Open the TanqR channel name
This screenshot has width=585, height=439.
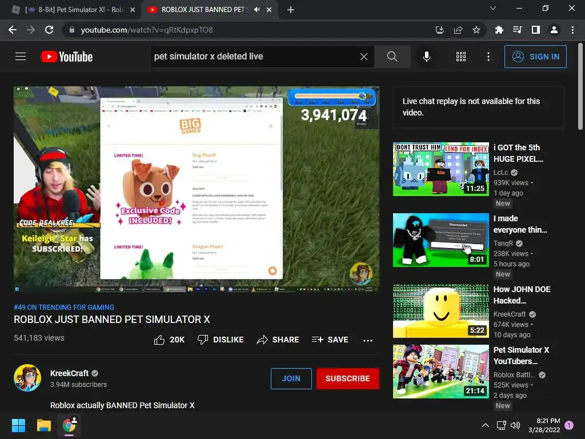coord(503,244)
